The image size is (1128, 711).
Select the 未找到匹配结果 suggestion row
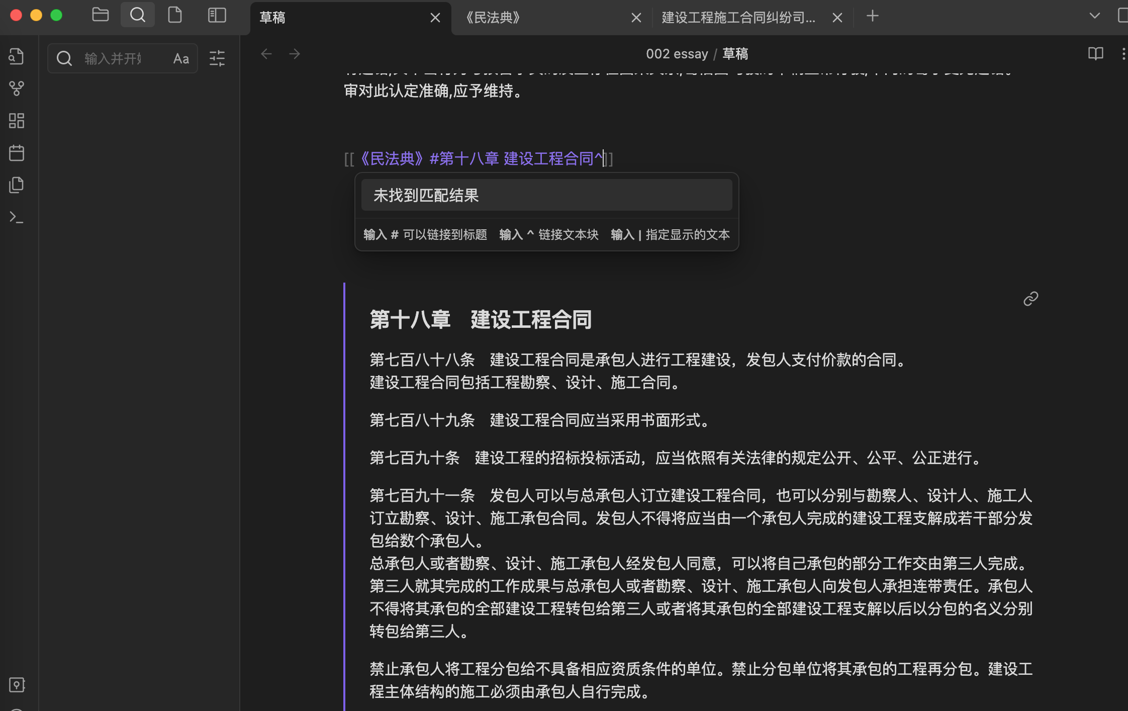[x=546, y=195]
